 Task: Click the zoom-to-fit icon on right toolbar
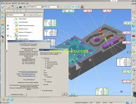134,12
